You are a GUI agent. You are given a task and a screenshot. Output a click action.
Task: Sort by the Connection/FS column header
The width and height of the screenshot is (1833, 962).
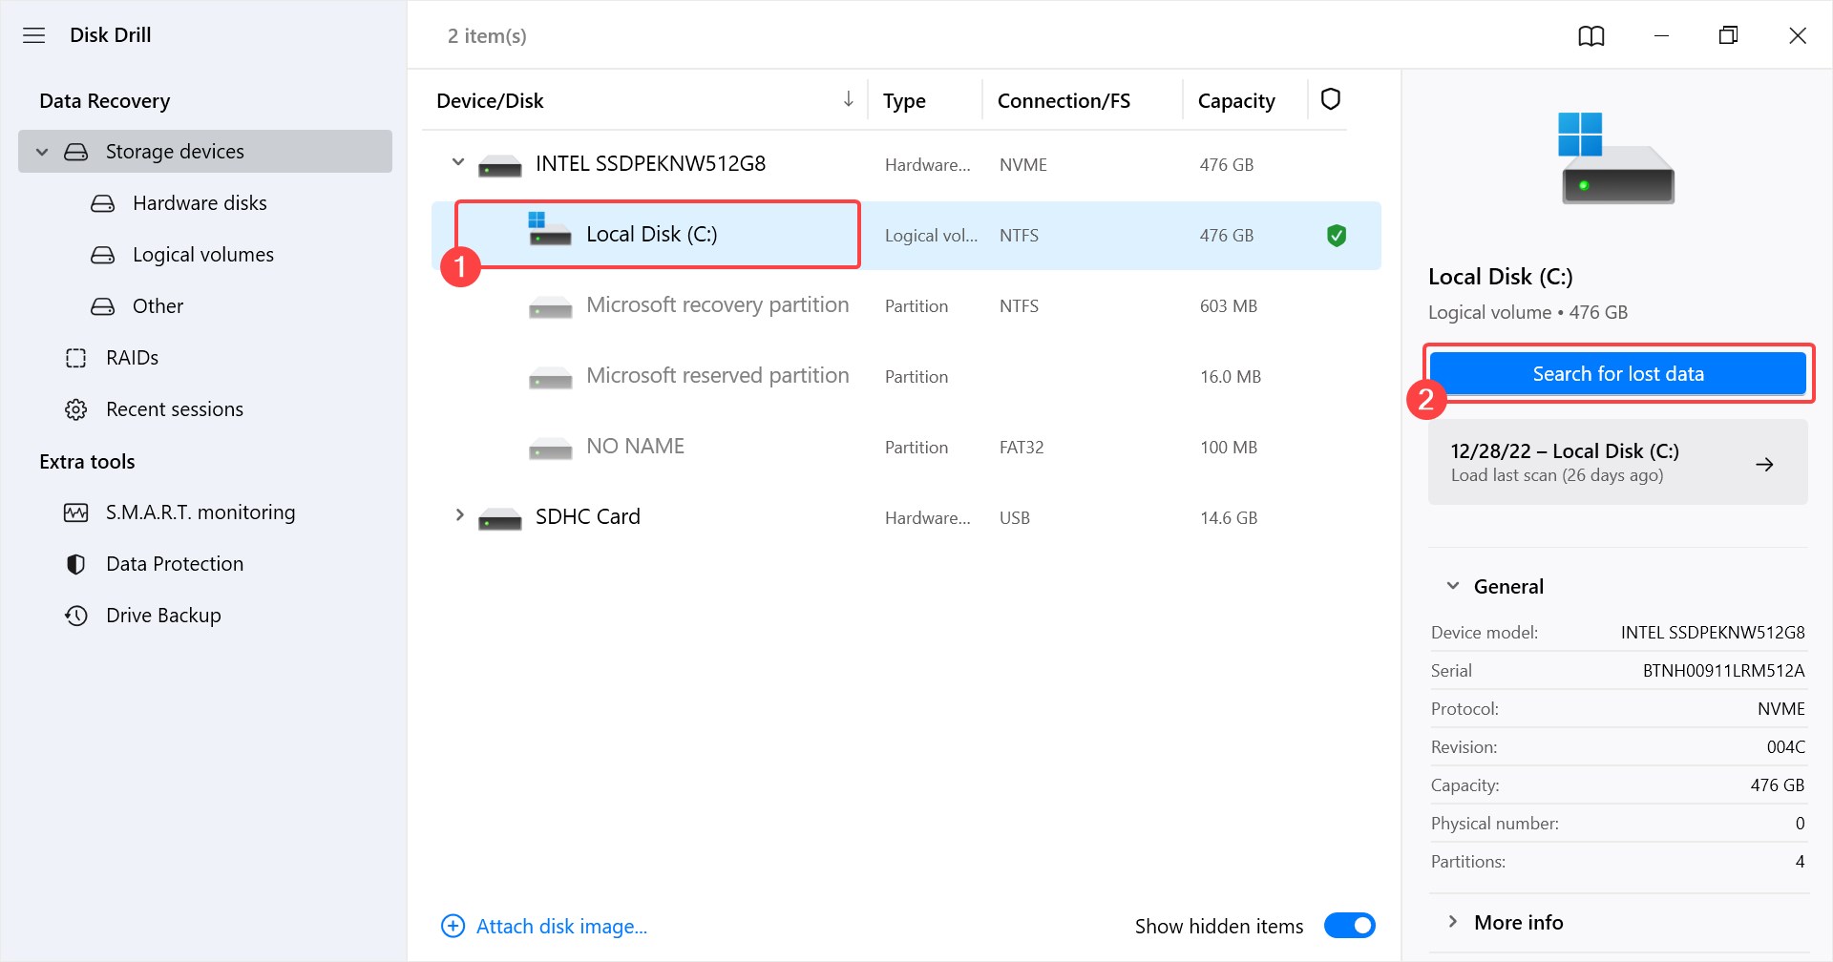pos(1064,101)
